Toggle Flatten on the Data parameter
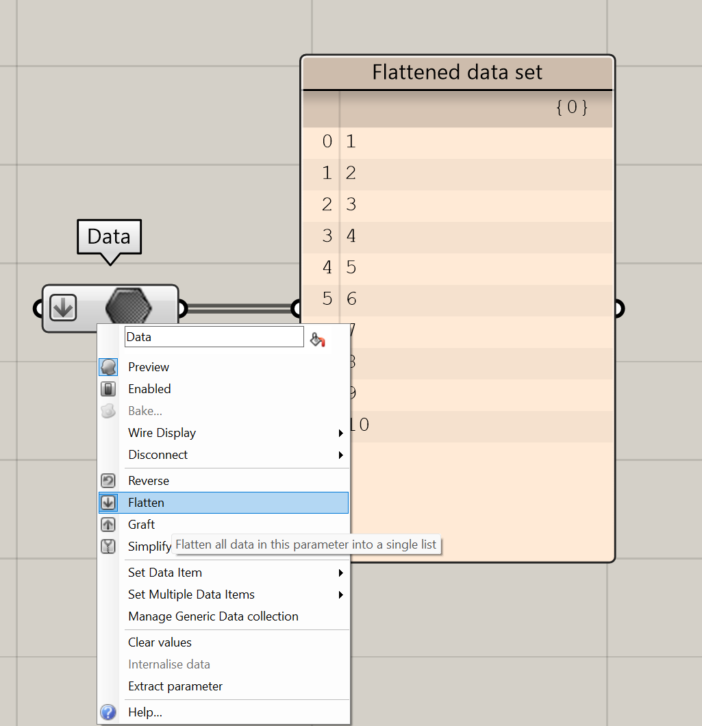This screenshot has width=702, height=726. [147, 503]
